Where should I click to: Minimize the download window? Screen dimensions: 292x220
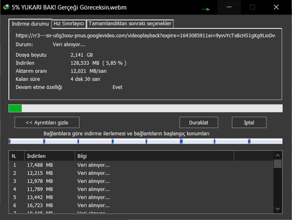point(229,7)
